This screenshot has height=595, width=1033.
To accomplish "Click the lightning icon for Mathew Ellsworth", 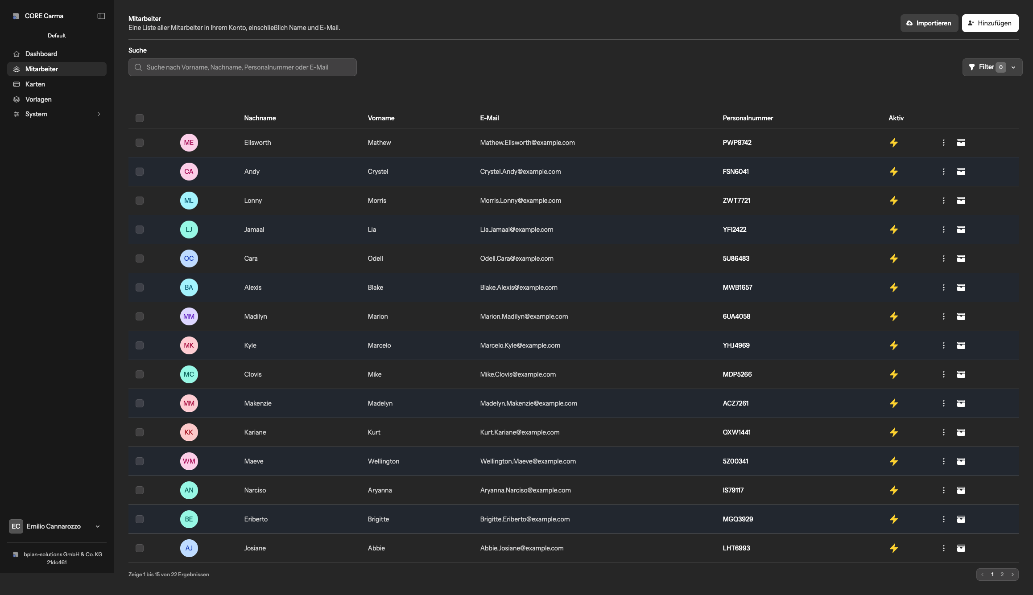I will 894,143.
